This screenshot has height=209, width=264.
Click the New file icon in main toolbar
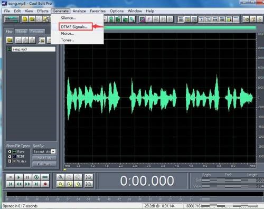[x=25, y=19]
